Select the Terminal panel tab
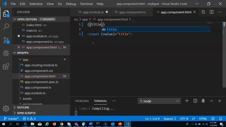The height and width of the screenshot is (127, 226). (x=100, y=101)
